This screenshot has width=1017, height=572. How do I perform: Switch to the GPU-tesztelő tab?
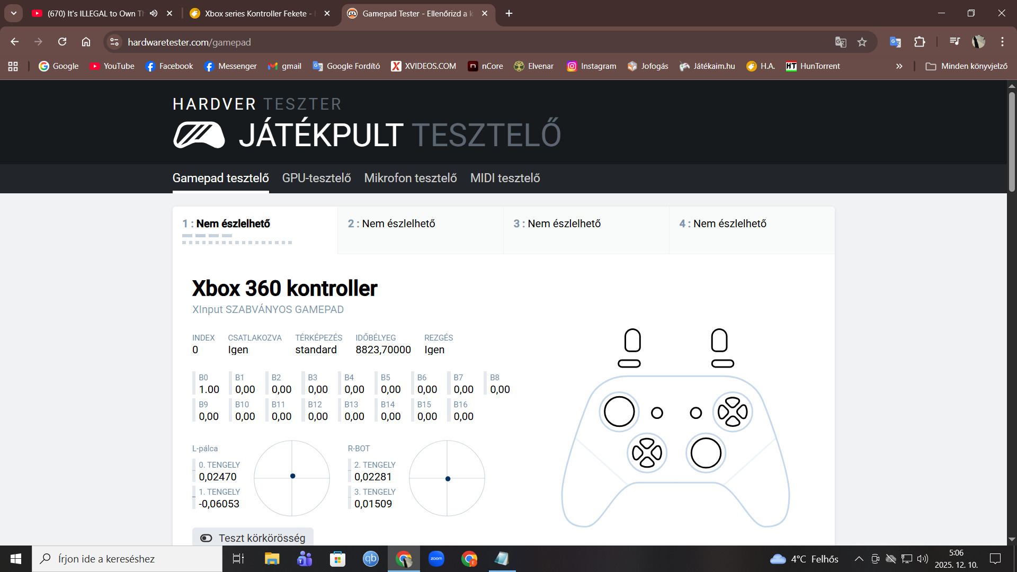316,178
